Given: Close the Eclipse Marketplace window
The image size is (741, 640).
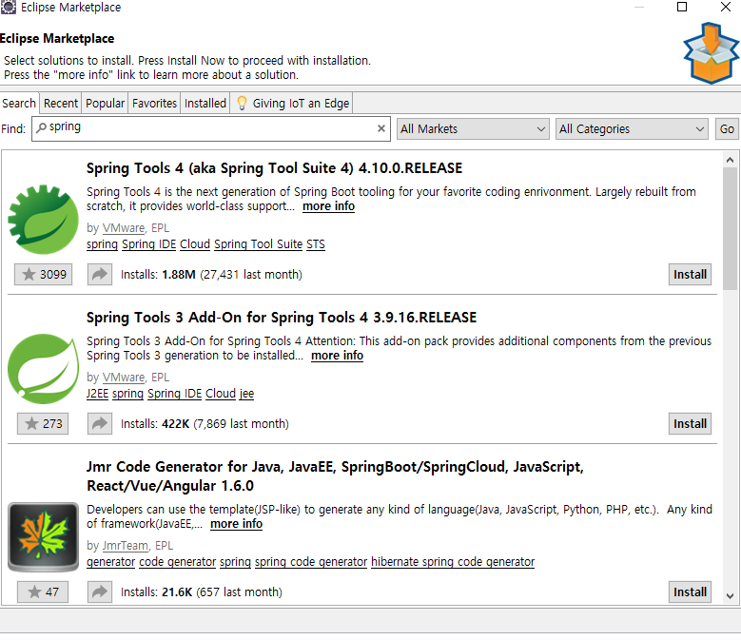Looking at the screenshot, I should (x=726, y=7).
